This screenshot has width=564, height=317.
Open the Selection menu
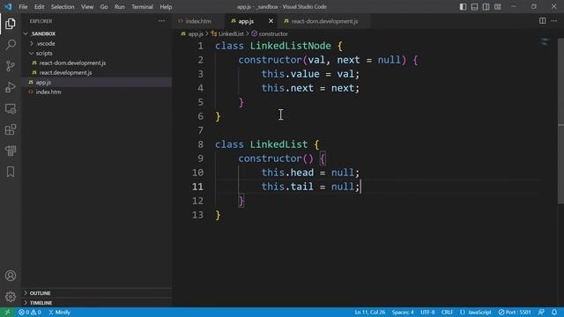tap(63, 7)
